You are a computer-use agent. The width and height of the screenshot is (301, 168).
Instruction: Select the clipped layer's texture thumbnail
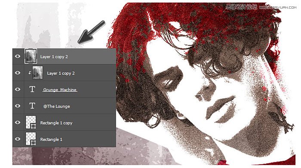click(38, 73)
